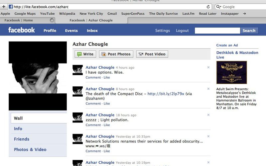
Task: Click the Write speech bubble icon
Action: (79, 54)
